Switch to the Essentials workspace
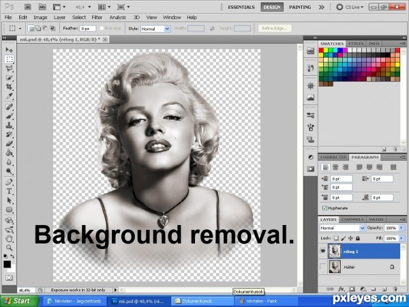Screen dimensions: 409x307 [x=241, y=7]
